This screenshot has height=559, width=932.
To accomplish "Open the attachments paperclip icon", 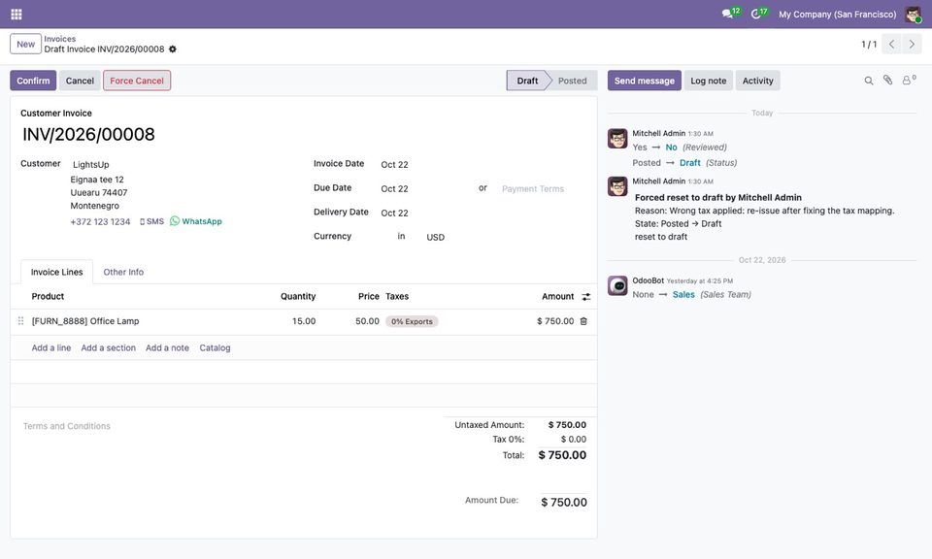I will pos(887,81).
